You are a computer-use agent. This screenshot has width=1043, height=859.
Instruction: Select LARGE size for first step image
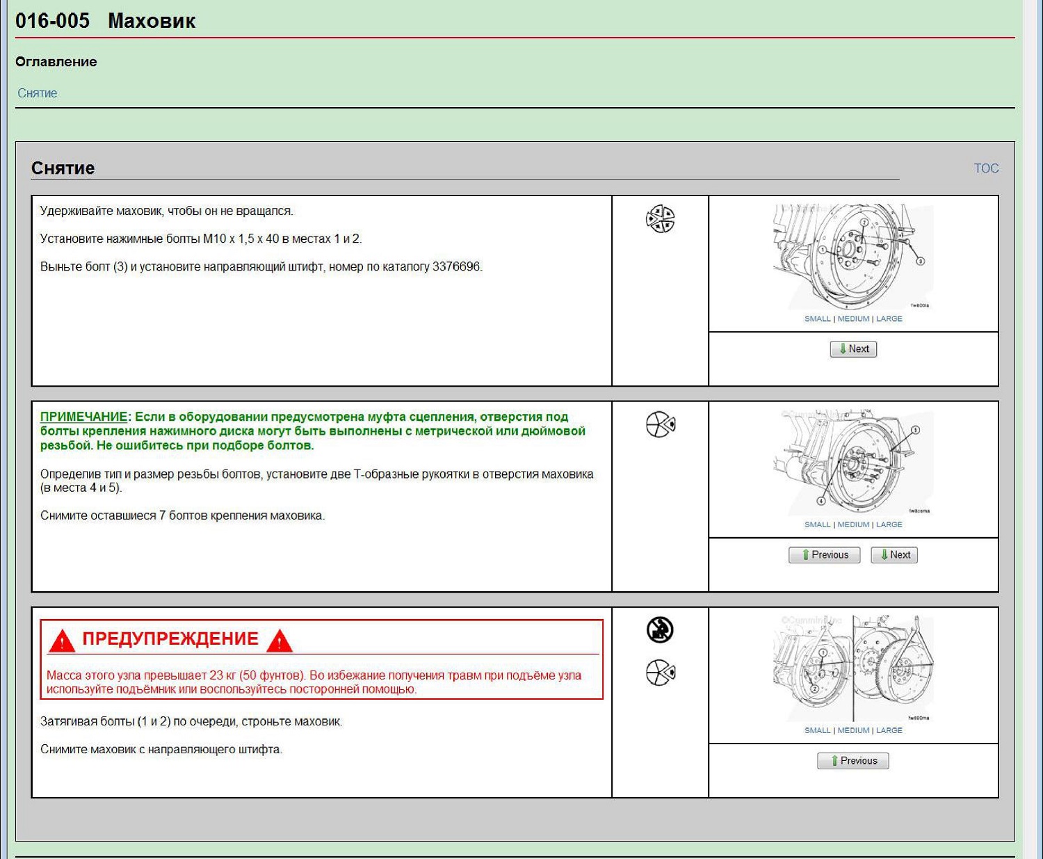click(889, 319)
